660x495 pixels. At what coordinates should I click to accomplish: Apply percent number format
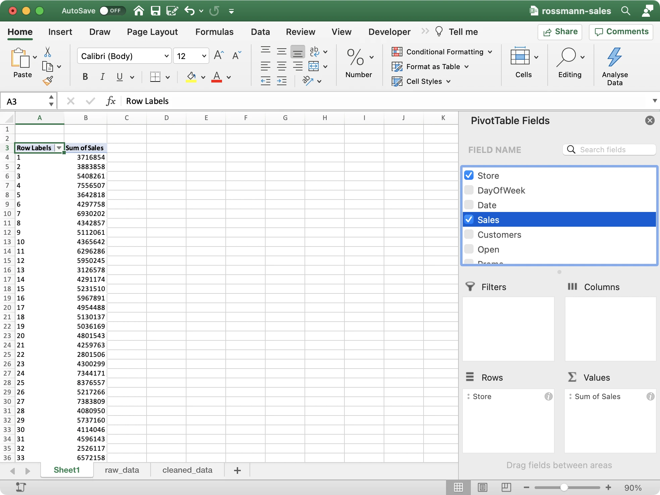tap(355, 57)
